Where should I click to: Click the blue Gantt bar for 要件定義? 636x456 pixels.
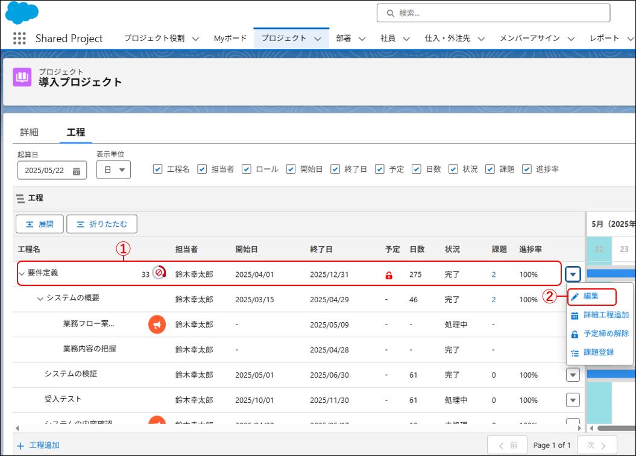pyautogui.click(x=610, y=273)
